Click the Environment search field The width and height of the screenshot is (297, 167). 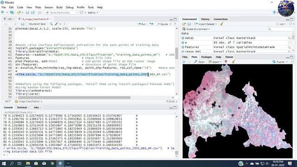click(x=280, y=29)
